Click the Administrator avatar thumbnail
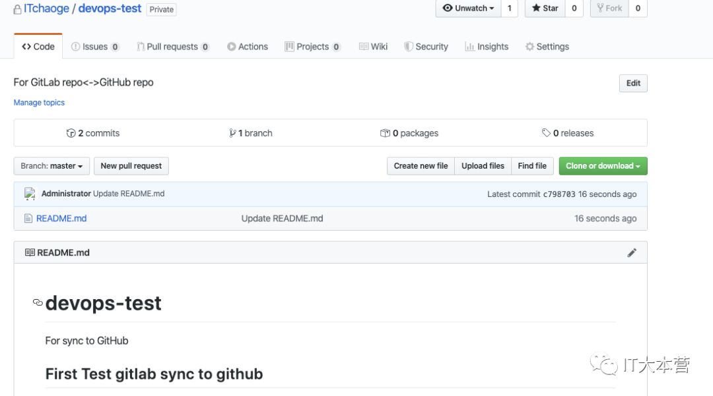713x396 pixels. pos(30,194)
